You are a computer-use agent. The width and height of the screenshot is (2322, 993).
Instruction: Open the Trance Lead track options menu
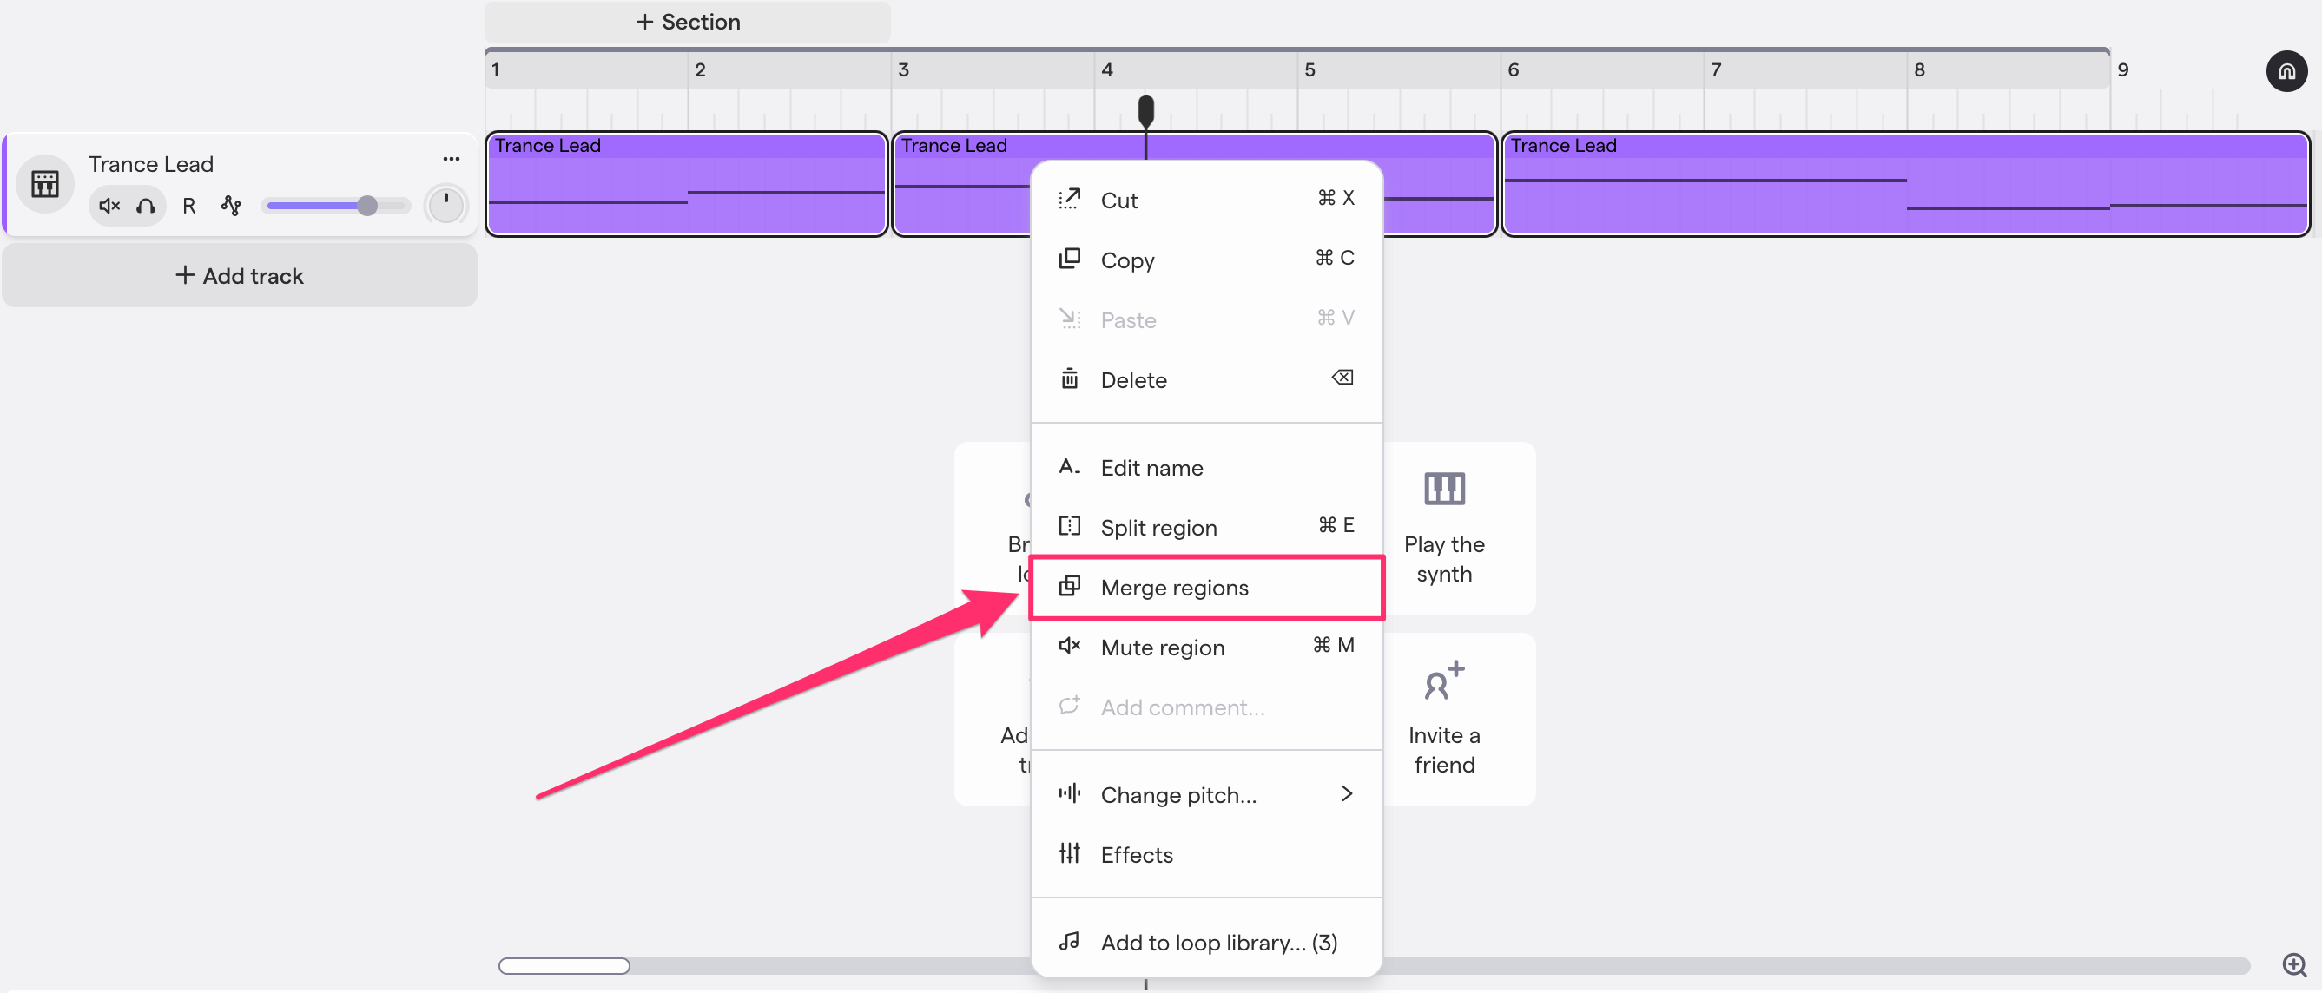451,160
